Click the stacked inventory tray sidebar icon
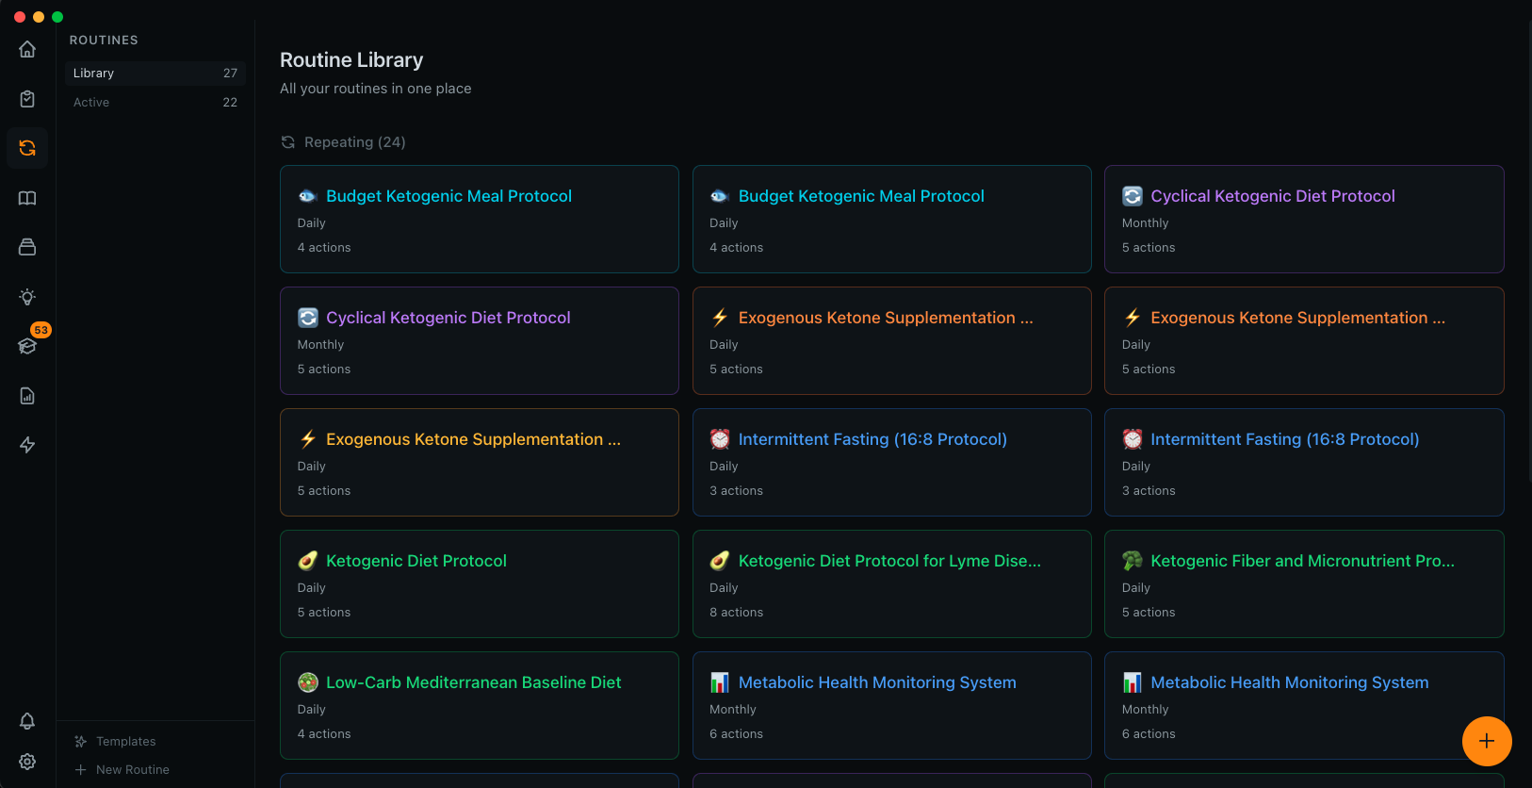1532x788 pixels. (27, 247)
